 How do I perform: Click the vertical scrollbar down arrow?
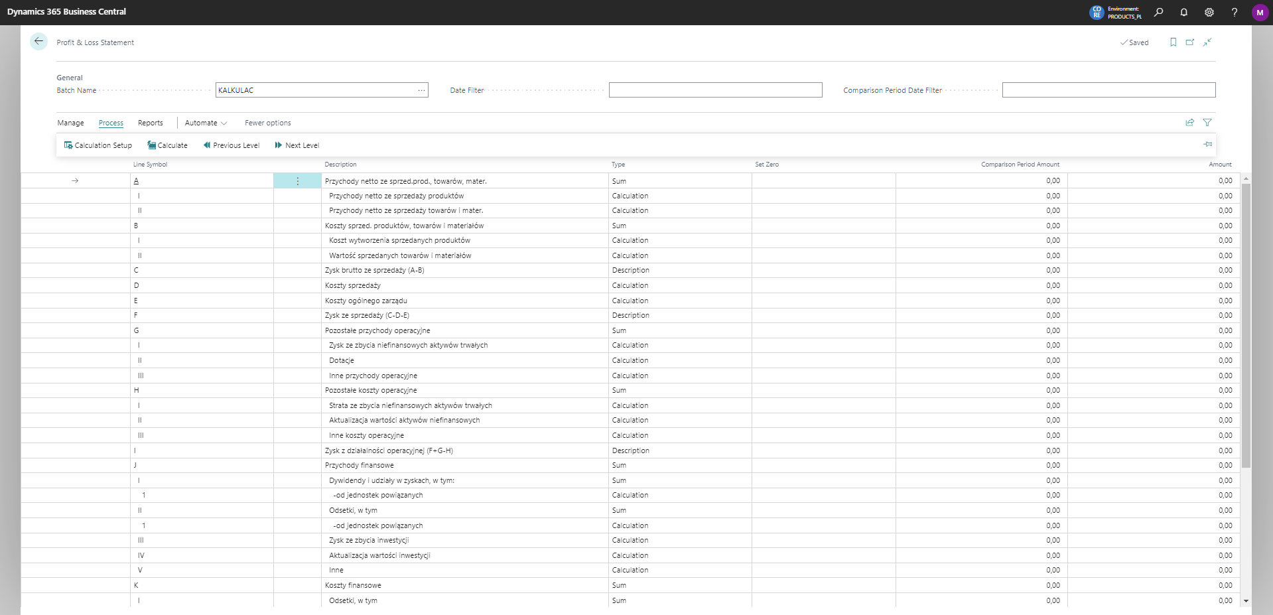[x=1246, y=601]
